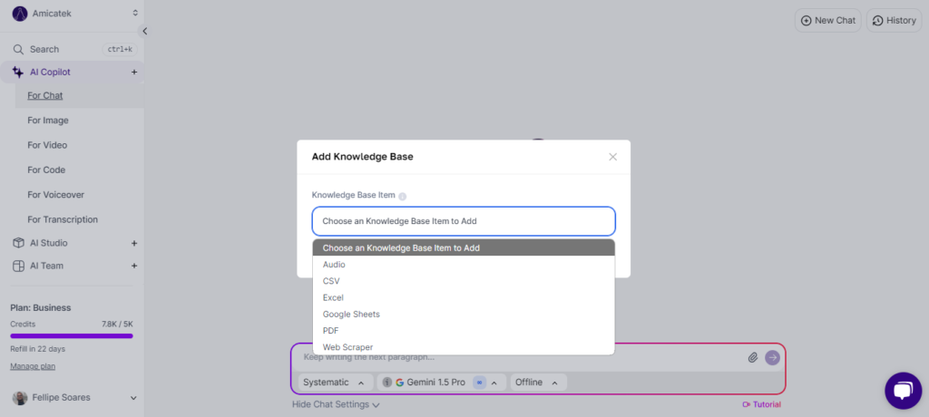Click the Fellipe Soares avatar
The height and width of the screenshot is (417, 929).
coord(20,398)
